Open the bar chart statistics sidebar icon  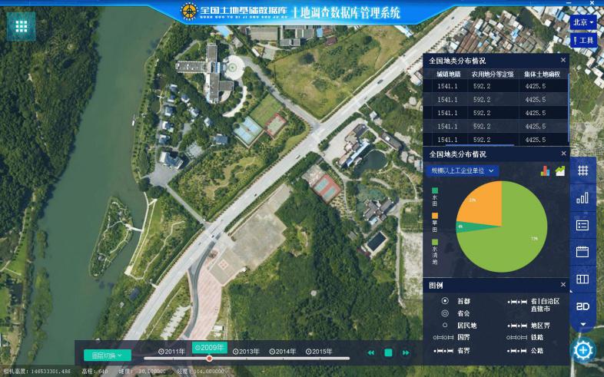click(x=583, y=197)
